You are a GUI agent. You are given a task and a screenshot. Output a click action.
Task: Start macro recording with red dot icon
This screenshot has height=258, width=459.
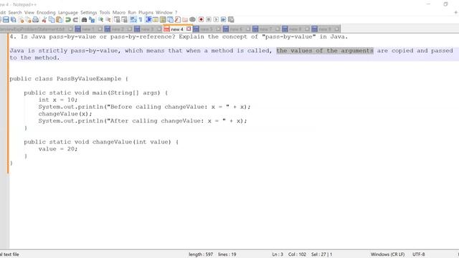point(201,19)
